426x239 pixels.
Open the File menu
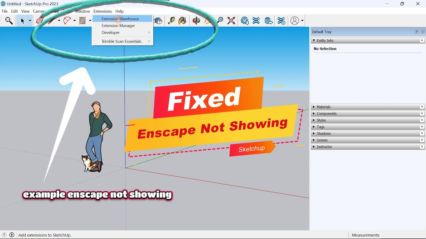click(5, 11)
